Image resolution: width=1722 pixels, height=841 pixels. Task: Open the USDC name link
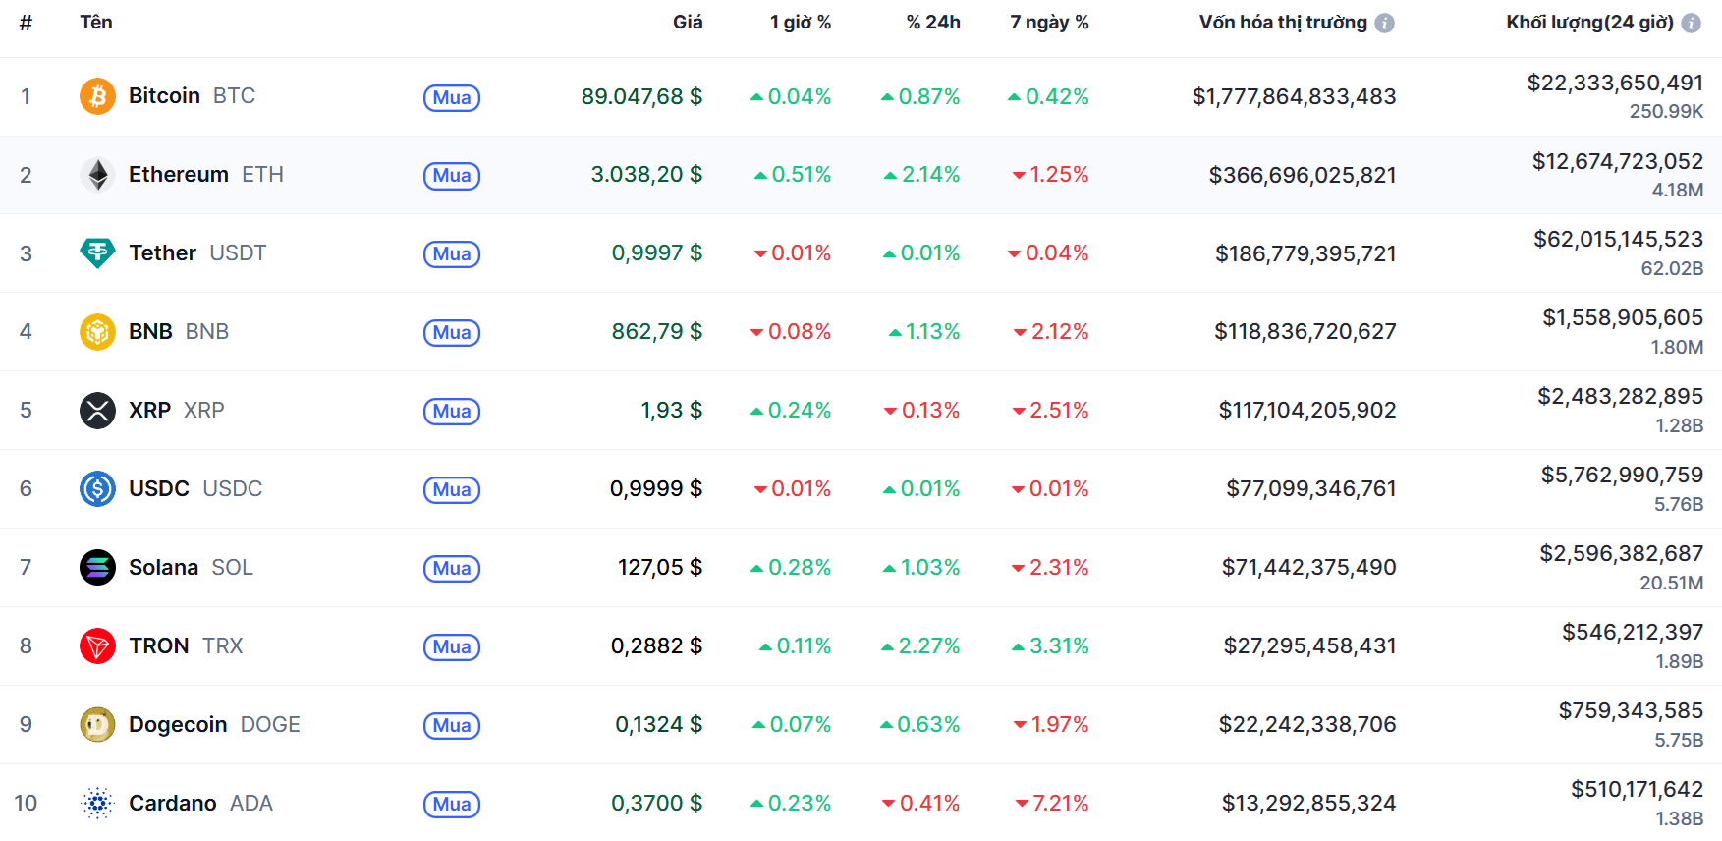click(195, 489)
